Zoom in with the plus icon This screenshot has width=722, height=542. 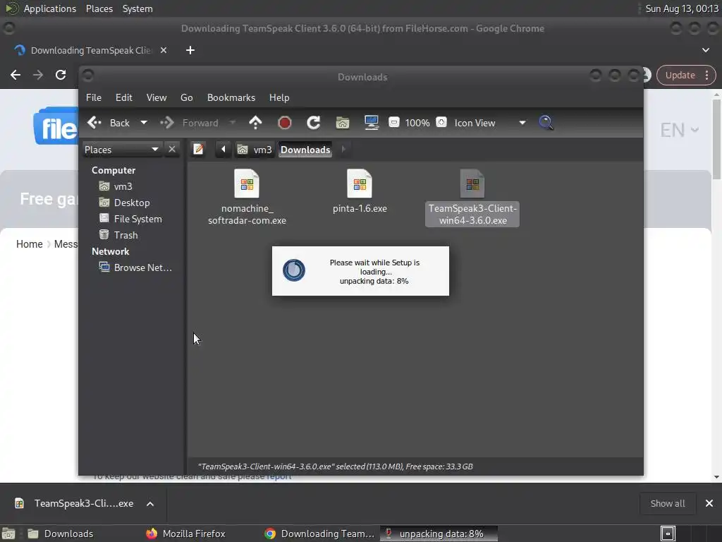(x=441, y=122)
